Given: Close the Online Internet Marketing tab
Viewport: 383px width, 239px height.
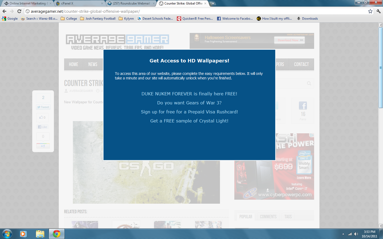Looking at the screenshot, I should coord(51,3).
